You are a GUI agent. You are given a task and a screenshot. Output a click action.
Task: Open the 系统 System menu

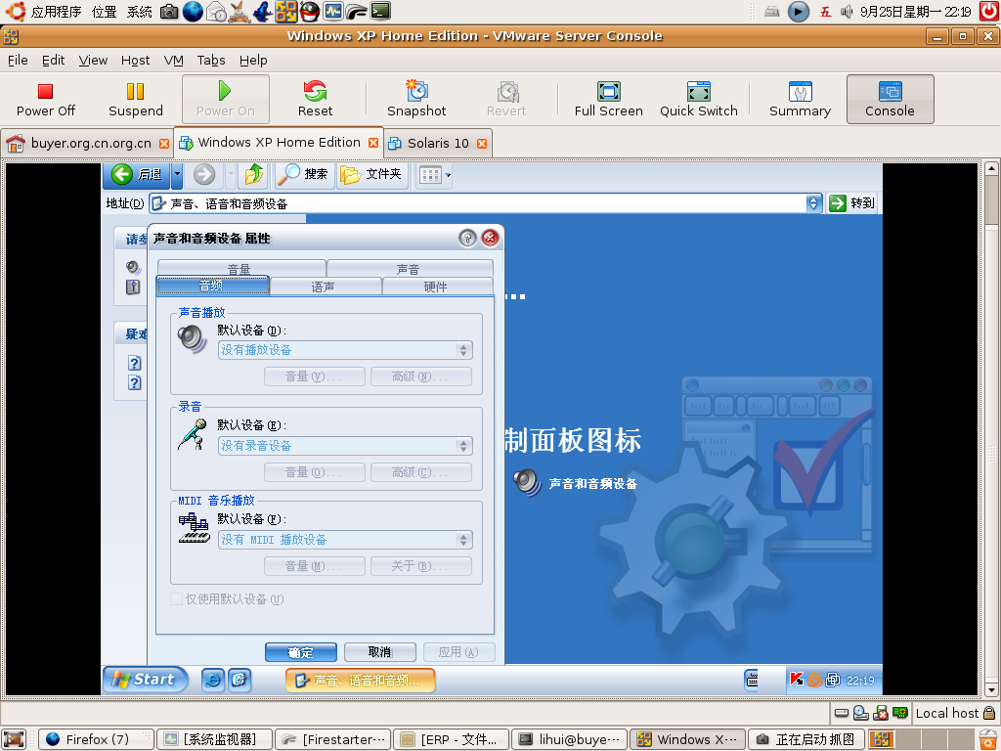[139, 12]
